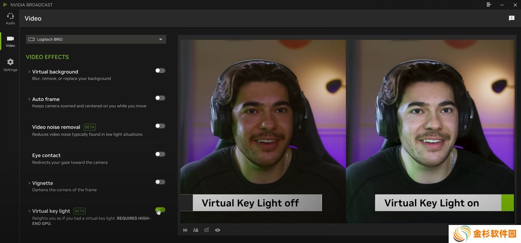The width and height of the screenshot is (521, 243).
Task: Click the "Virtual key light" label
Action: coord(51,211)
